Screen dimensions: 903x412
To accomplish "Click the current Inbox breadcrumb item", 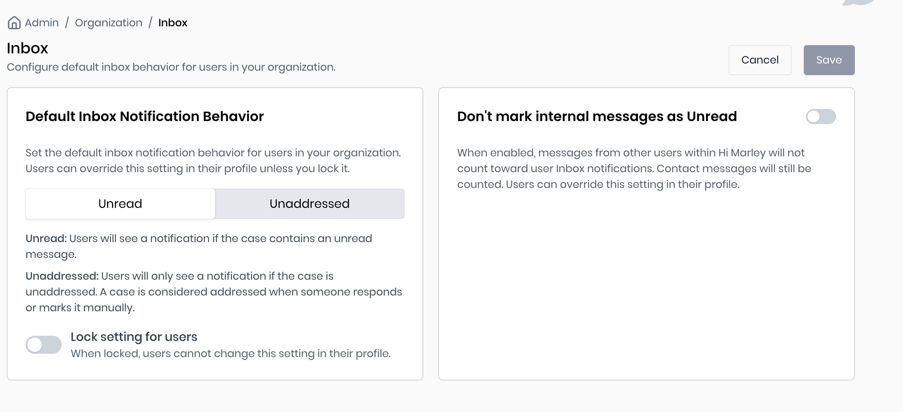I will coord(173,23).
